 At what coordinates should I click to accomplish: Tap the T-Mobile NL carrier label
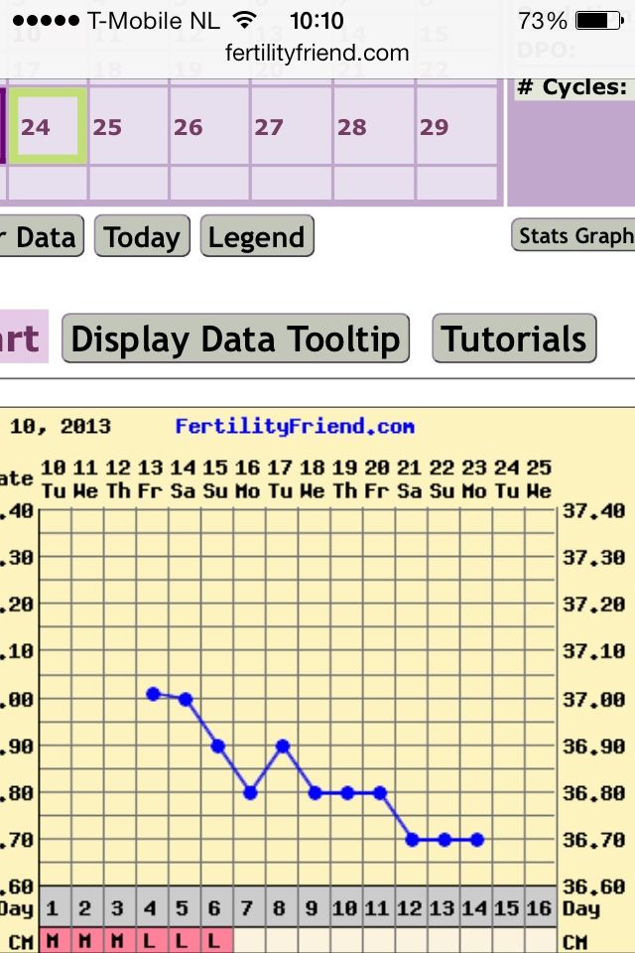click(x=154, y=21)
